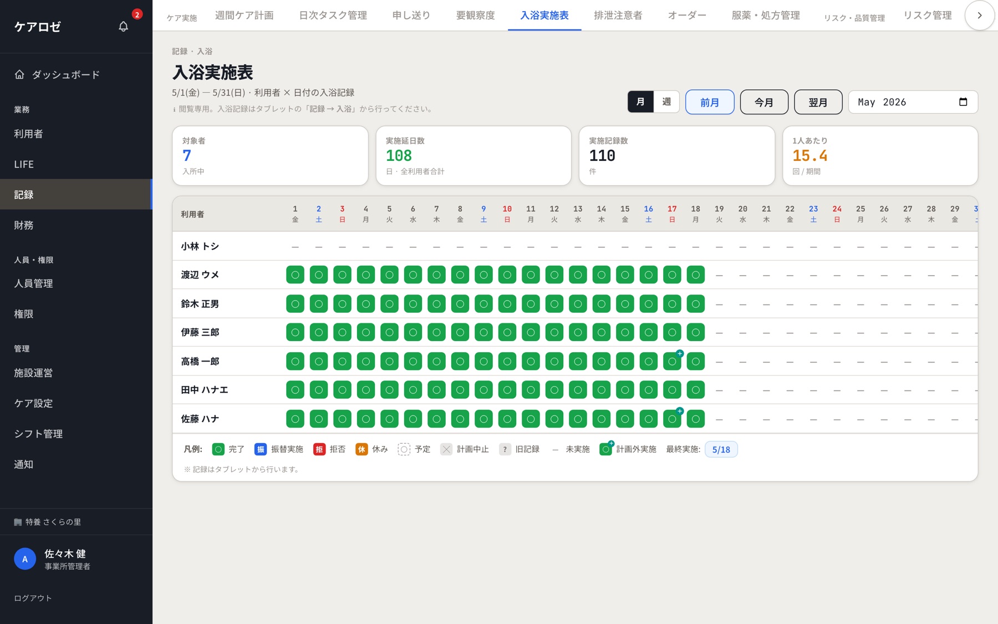The width and height of the screenshot is (998, 624).
Task: Click the calendar icon in the month field
Action: click(963, 102)
